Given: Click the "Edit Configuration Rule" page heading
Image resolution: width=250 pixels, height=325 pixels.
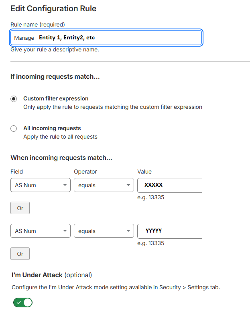Looking at the screenshot, I should pos(53,8).
